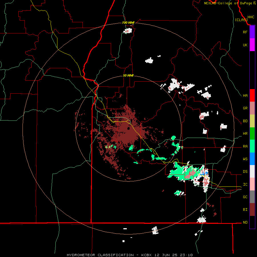
Task: Click the [CLAS] units label
Action: click(x=241, y=20)
